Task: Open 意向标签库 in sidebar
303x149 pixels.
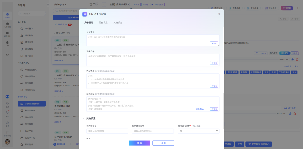Action: coord(30,76)
